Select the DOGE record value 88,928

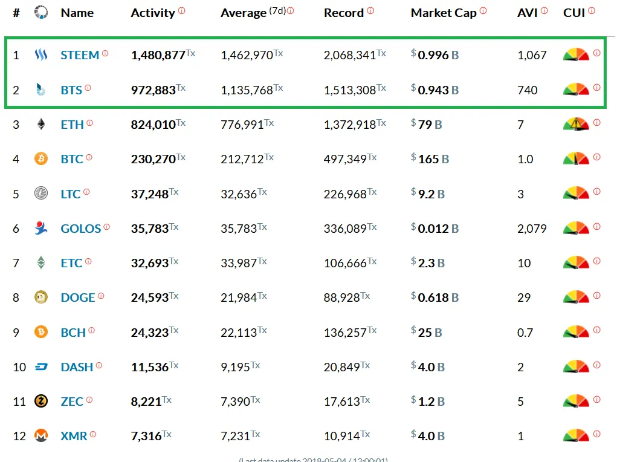pyautogui.click(x=342, y=298)
